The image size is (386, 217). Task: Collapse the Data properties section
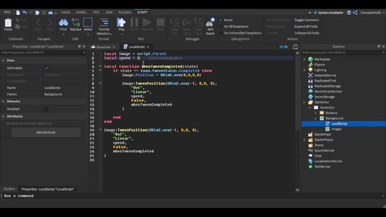(x=3, y=60)
